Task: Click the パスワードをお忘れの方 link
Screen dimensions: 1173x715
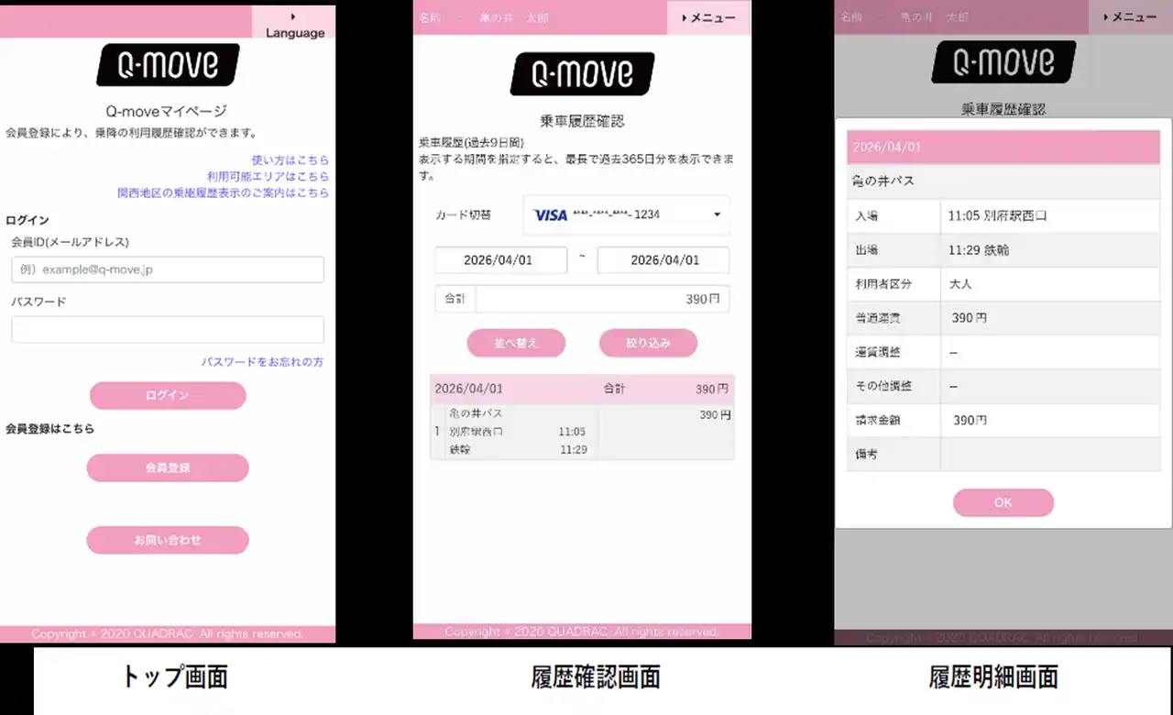Action: tap(262, 362)
